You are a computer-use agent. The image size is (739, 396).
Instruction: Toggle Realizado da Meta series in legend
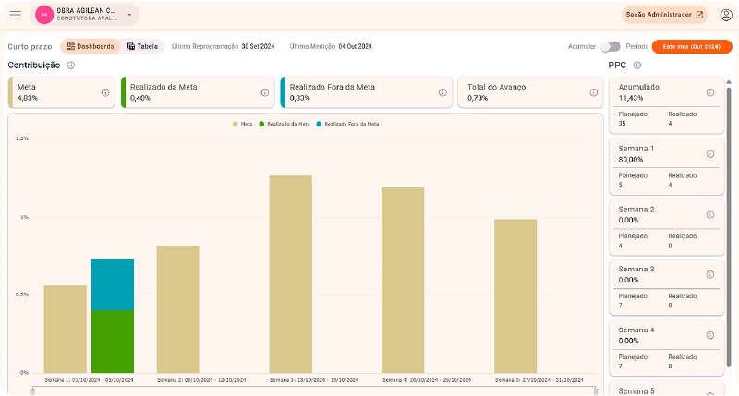pyautogui.click(x=285, y=124)
